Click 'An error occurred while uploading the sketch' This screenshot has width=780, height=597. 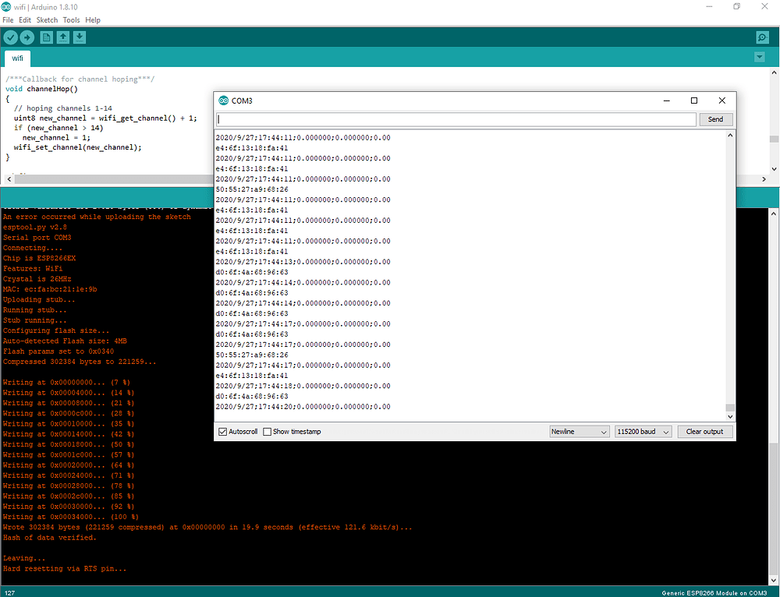97,217
